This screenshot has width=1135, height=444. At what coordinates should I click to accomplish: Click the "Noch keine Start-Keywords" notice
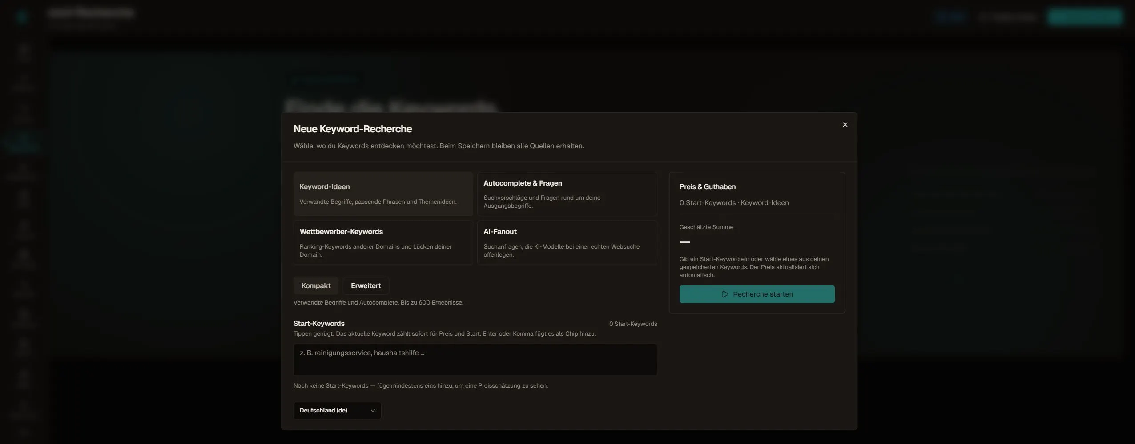421,386
